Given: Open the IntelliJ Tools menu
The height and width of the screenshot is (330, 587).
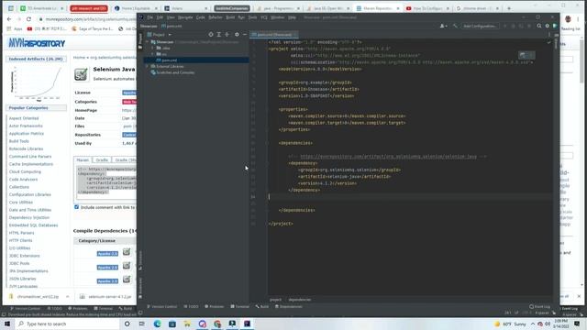Looking at the screenshot, I should [253, 17].
